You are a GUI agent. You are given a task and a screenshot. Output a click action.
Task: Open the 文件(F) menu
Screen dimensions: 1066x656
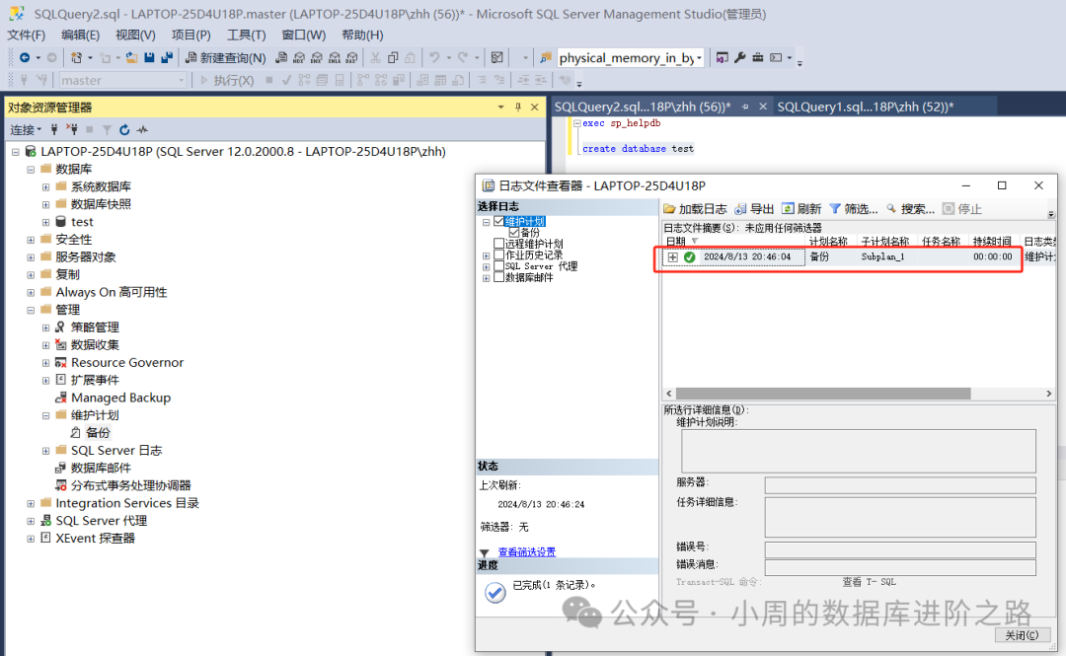[x=26, y=35]
